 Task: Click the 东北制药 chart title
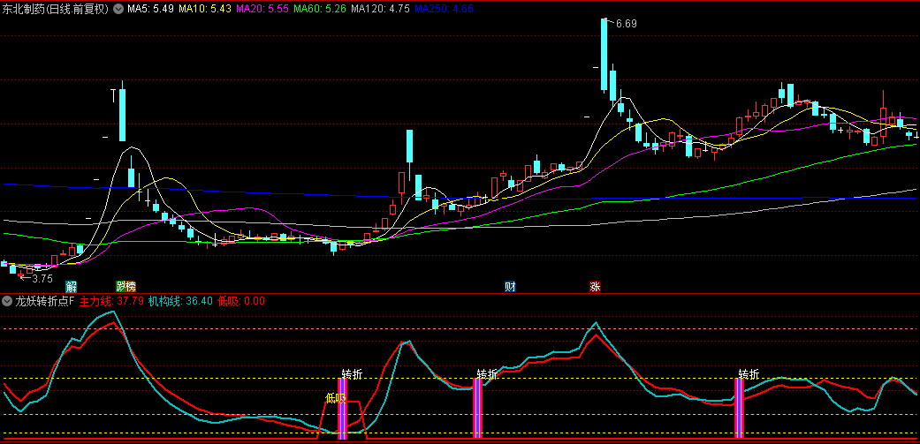click(x=55, y=9)
